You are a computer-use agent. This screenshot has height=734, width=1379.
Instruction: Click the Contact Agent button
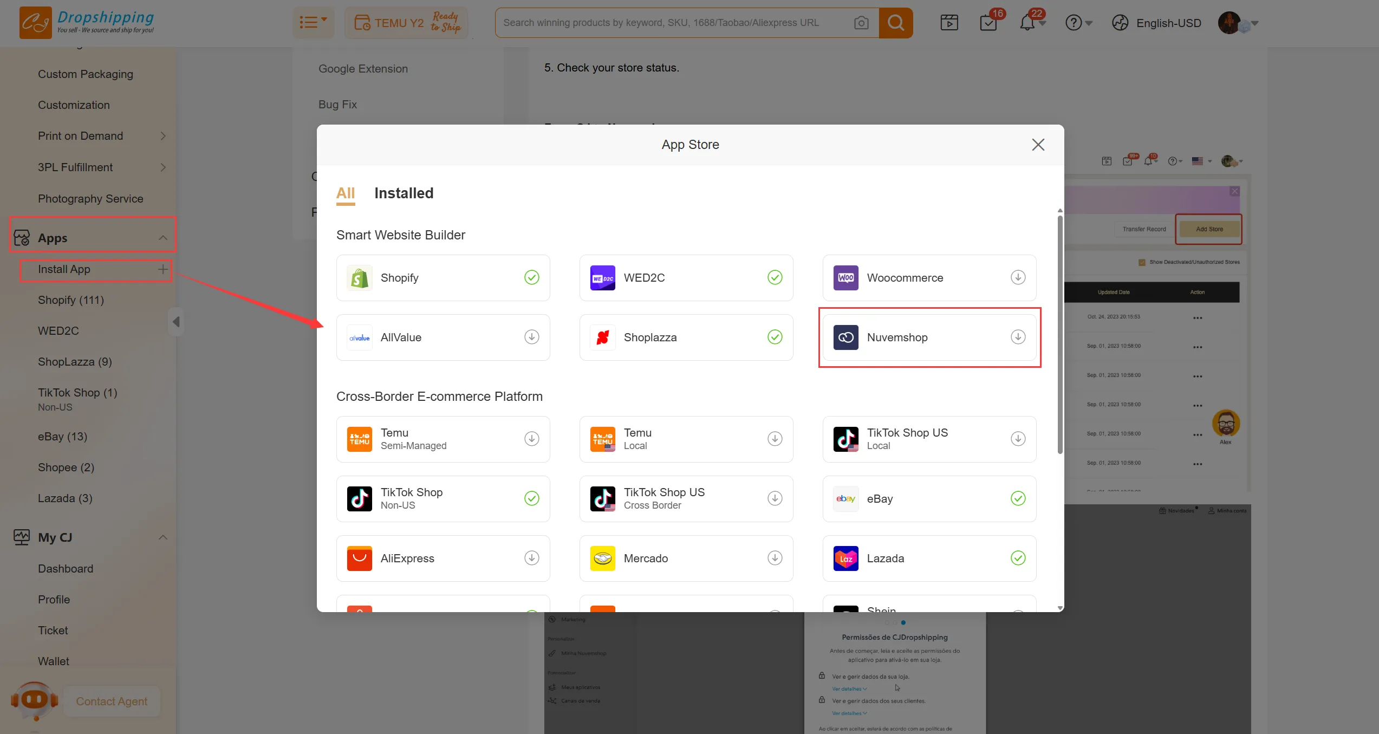(x=112, y=701)
